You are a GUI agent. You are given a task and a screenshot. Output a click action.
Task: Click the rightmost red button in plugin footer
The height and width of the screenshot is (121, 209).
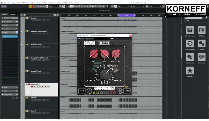click(x=115, y=92)
